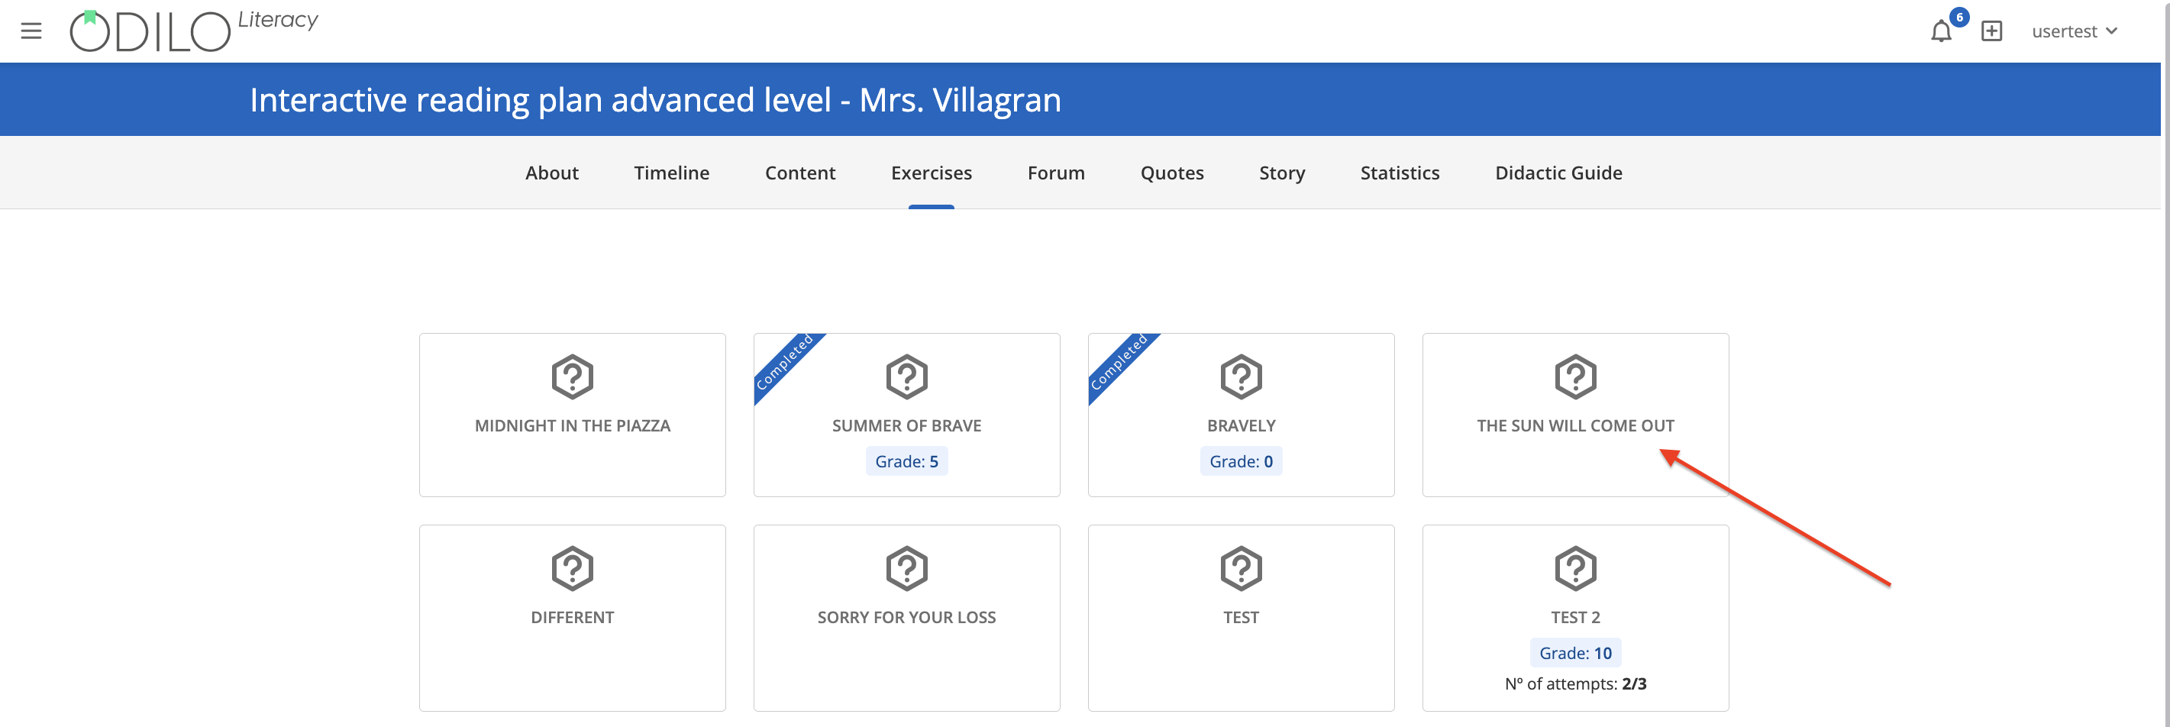Viewport: 2170px width, 727px height.
Task: Click the reading plan title header
Action: 655,99
